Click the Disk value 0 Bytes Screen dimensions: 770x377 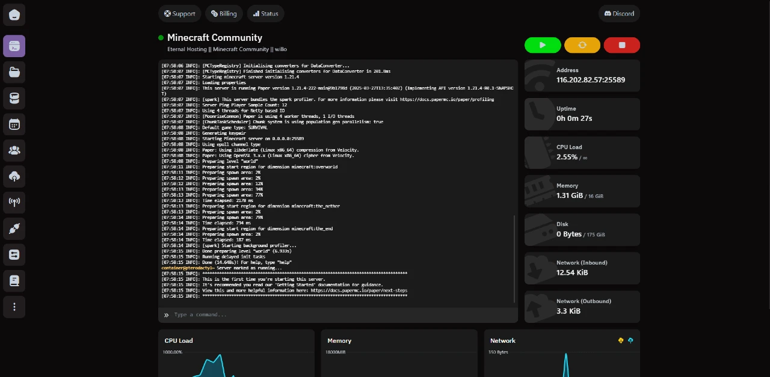569,234
